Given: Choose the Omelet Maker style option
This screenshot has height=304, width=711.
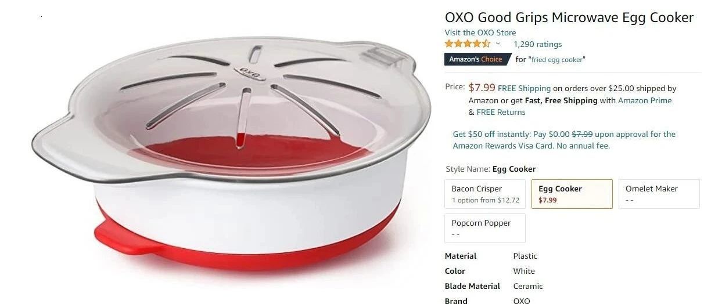Looking at the screenshot, I should 659,194.
